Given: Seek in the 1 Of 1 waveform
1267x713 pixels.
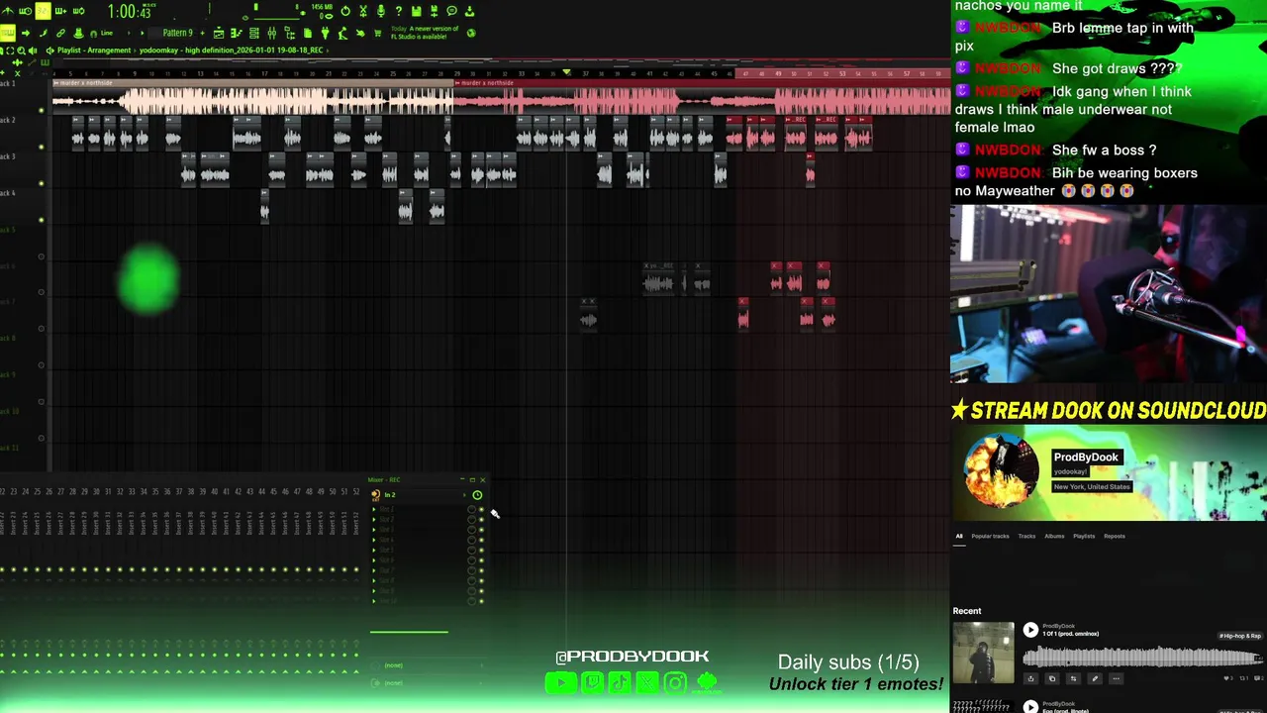Looking at the screenshot, I should 1142,656.
